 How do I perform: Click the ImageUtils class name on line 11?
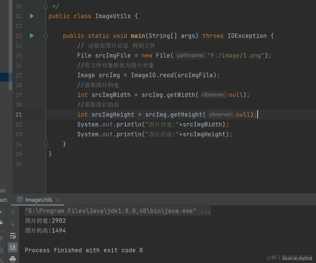point(113,16)
